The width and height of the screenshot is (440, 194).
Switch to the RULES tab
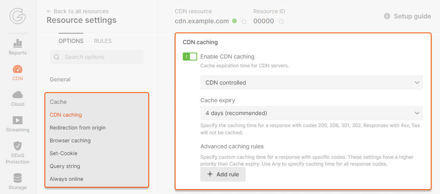(x=103, y=41)
